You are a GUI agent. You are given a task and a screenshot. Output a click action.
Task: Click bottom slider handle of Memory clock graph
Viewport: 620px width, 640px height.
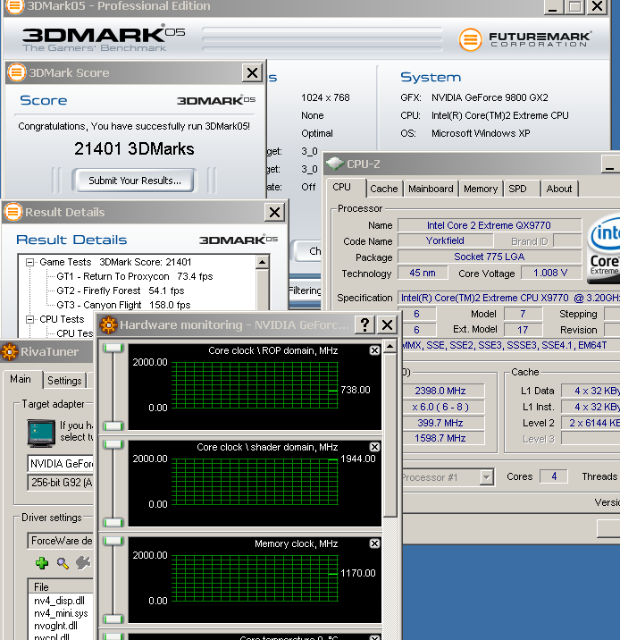tap(113, 619)
